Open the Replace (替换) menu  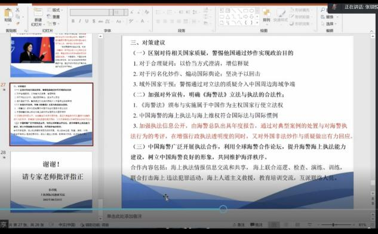(329, 17)
